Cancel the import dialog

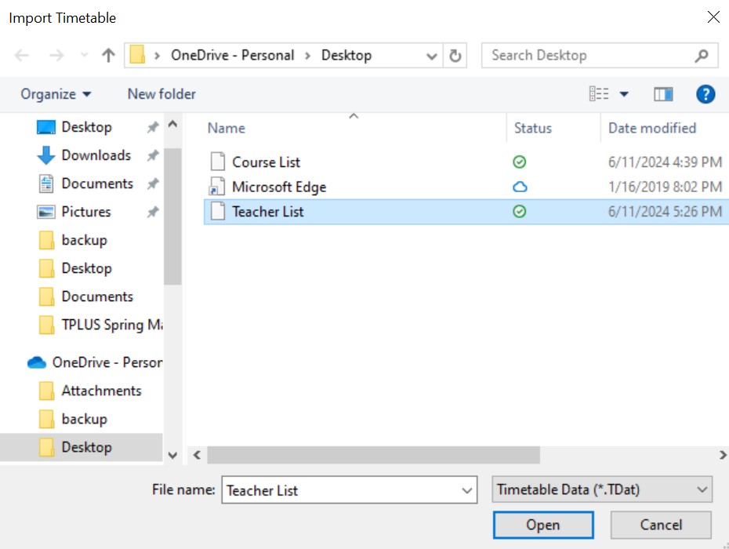pos(661,525)
